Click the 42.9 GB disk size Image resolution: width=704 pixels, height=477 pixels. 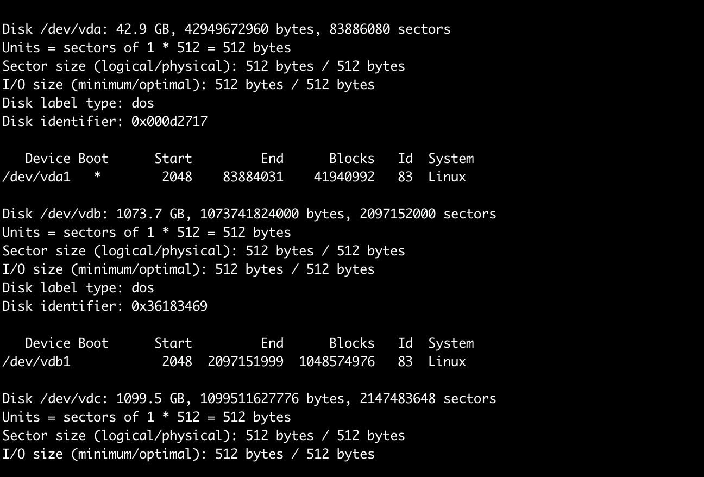coord(147,29)
